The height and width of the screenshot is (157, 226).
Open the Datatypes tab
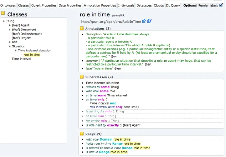tap(144, 5)
